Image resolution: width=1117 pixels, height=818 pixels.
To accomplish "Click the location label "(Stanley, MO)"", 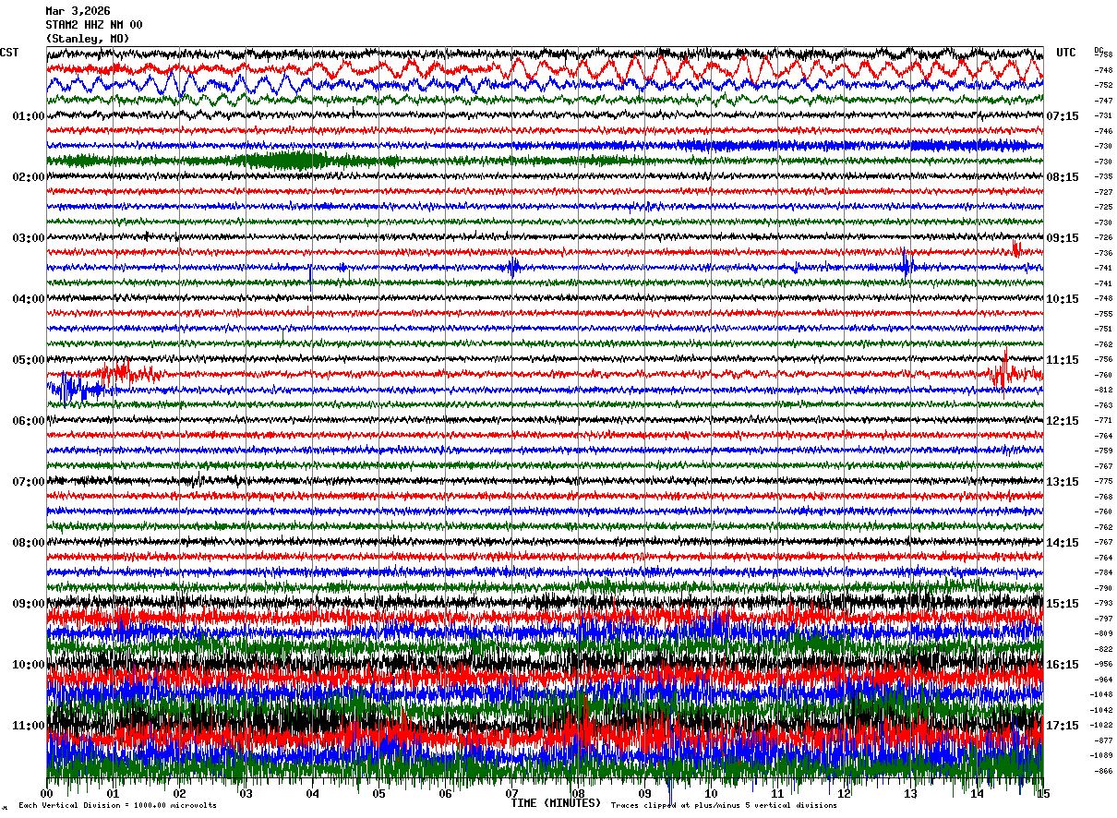I will (x=88, y=39).
